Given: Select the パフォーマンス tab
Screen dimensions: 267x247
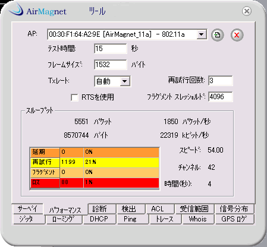Looking at the screenshot, I should pyautogui.click(x=65, y=210).
